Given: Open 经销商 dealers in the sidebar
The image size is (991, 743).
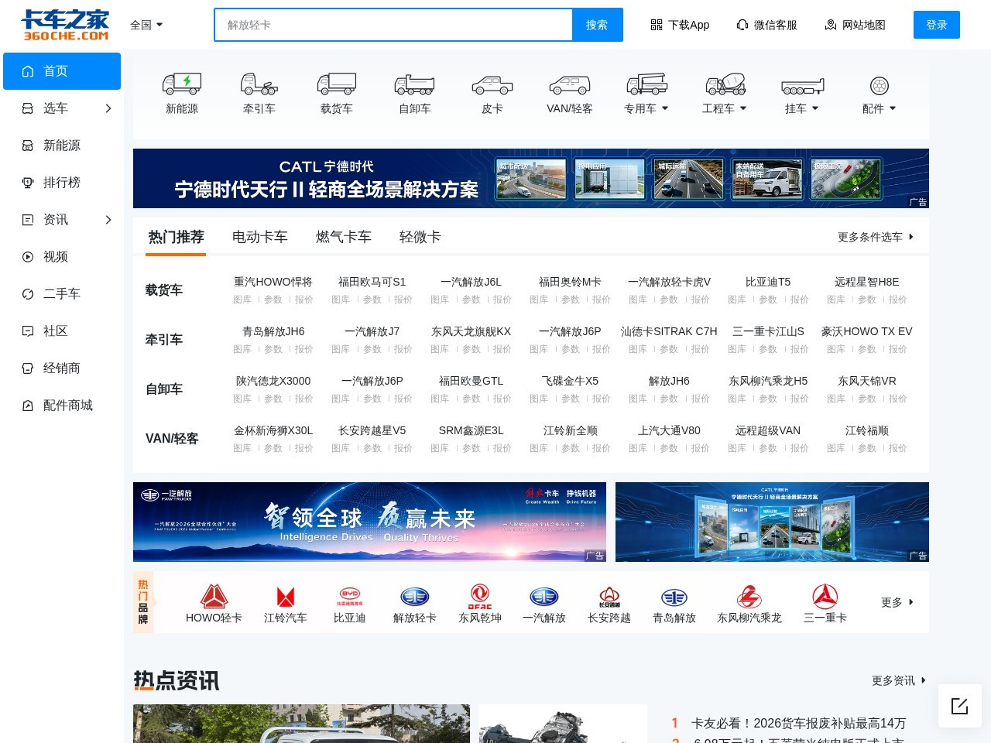Looking at the screenshot, I should click(x=62, y=368).
